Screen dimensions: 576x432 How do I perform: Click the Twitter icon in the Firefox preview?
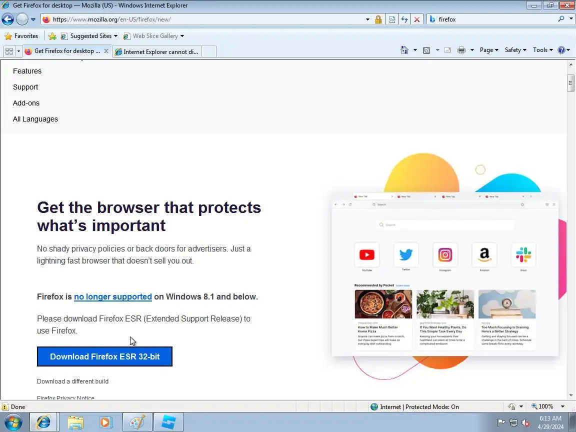pos(406,254)
